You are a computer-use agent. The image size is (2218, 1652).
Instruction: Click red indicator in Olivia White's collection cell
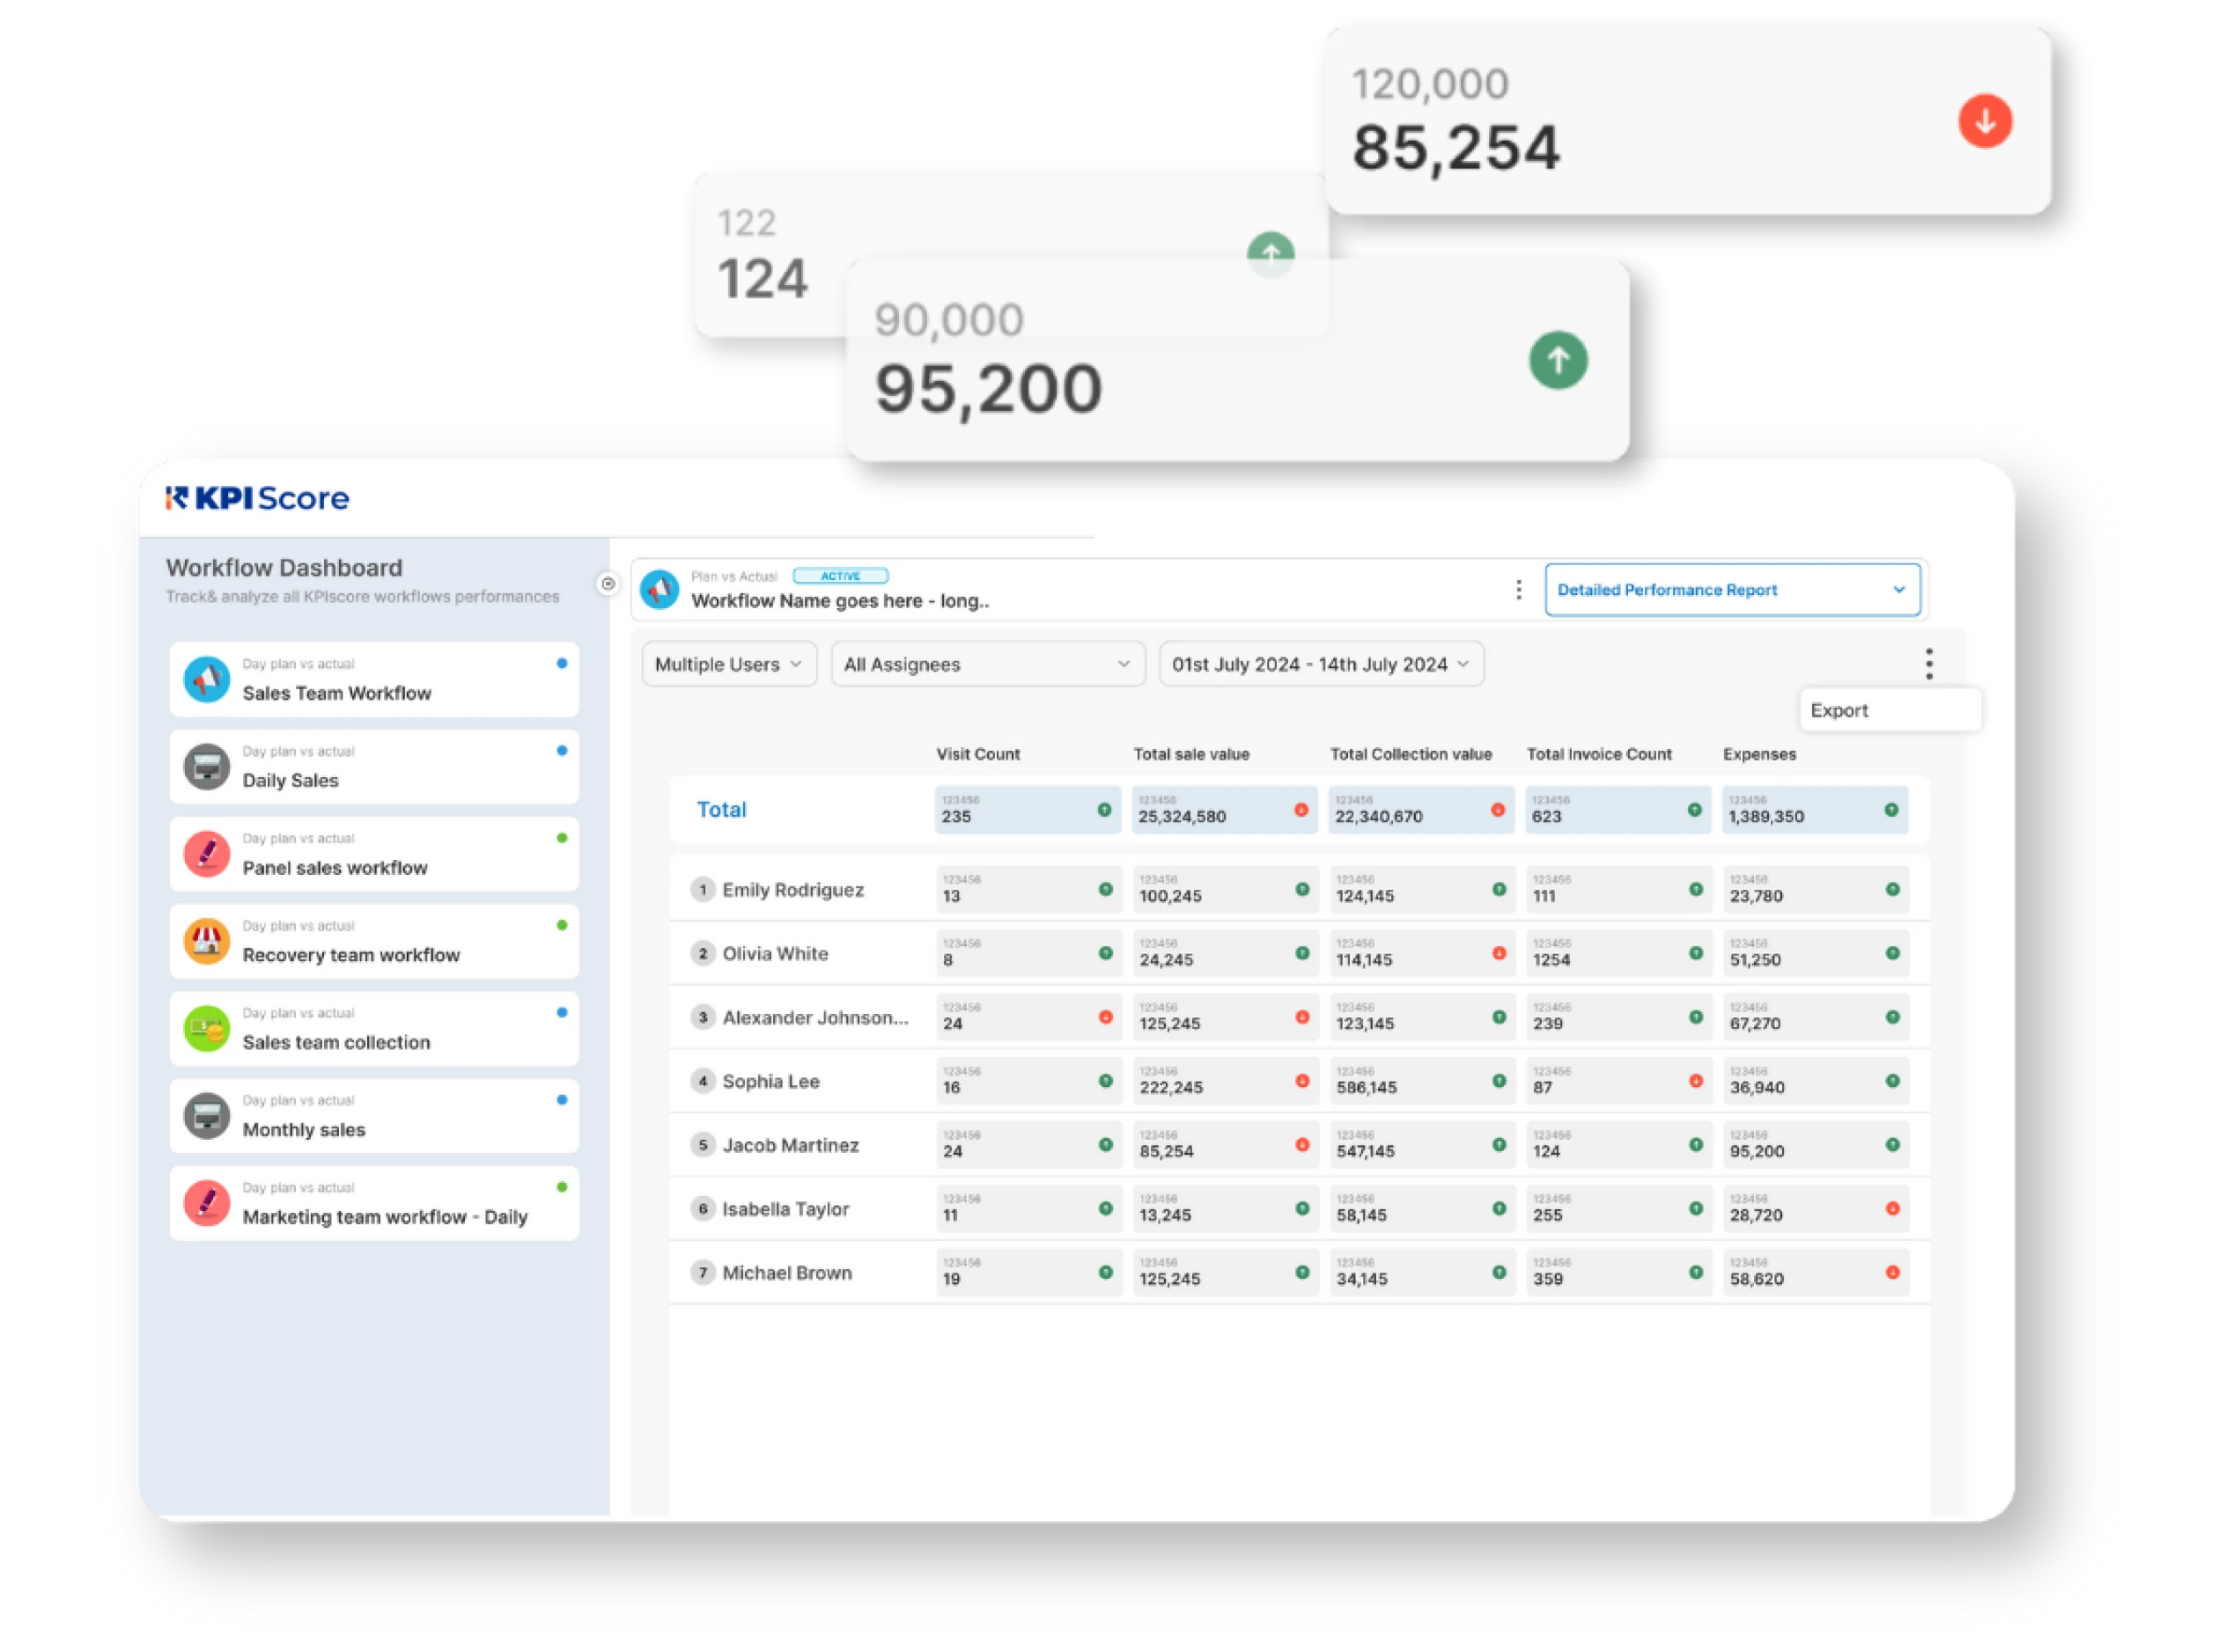pyautogui.click(x=1499, y=953)
